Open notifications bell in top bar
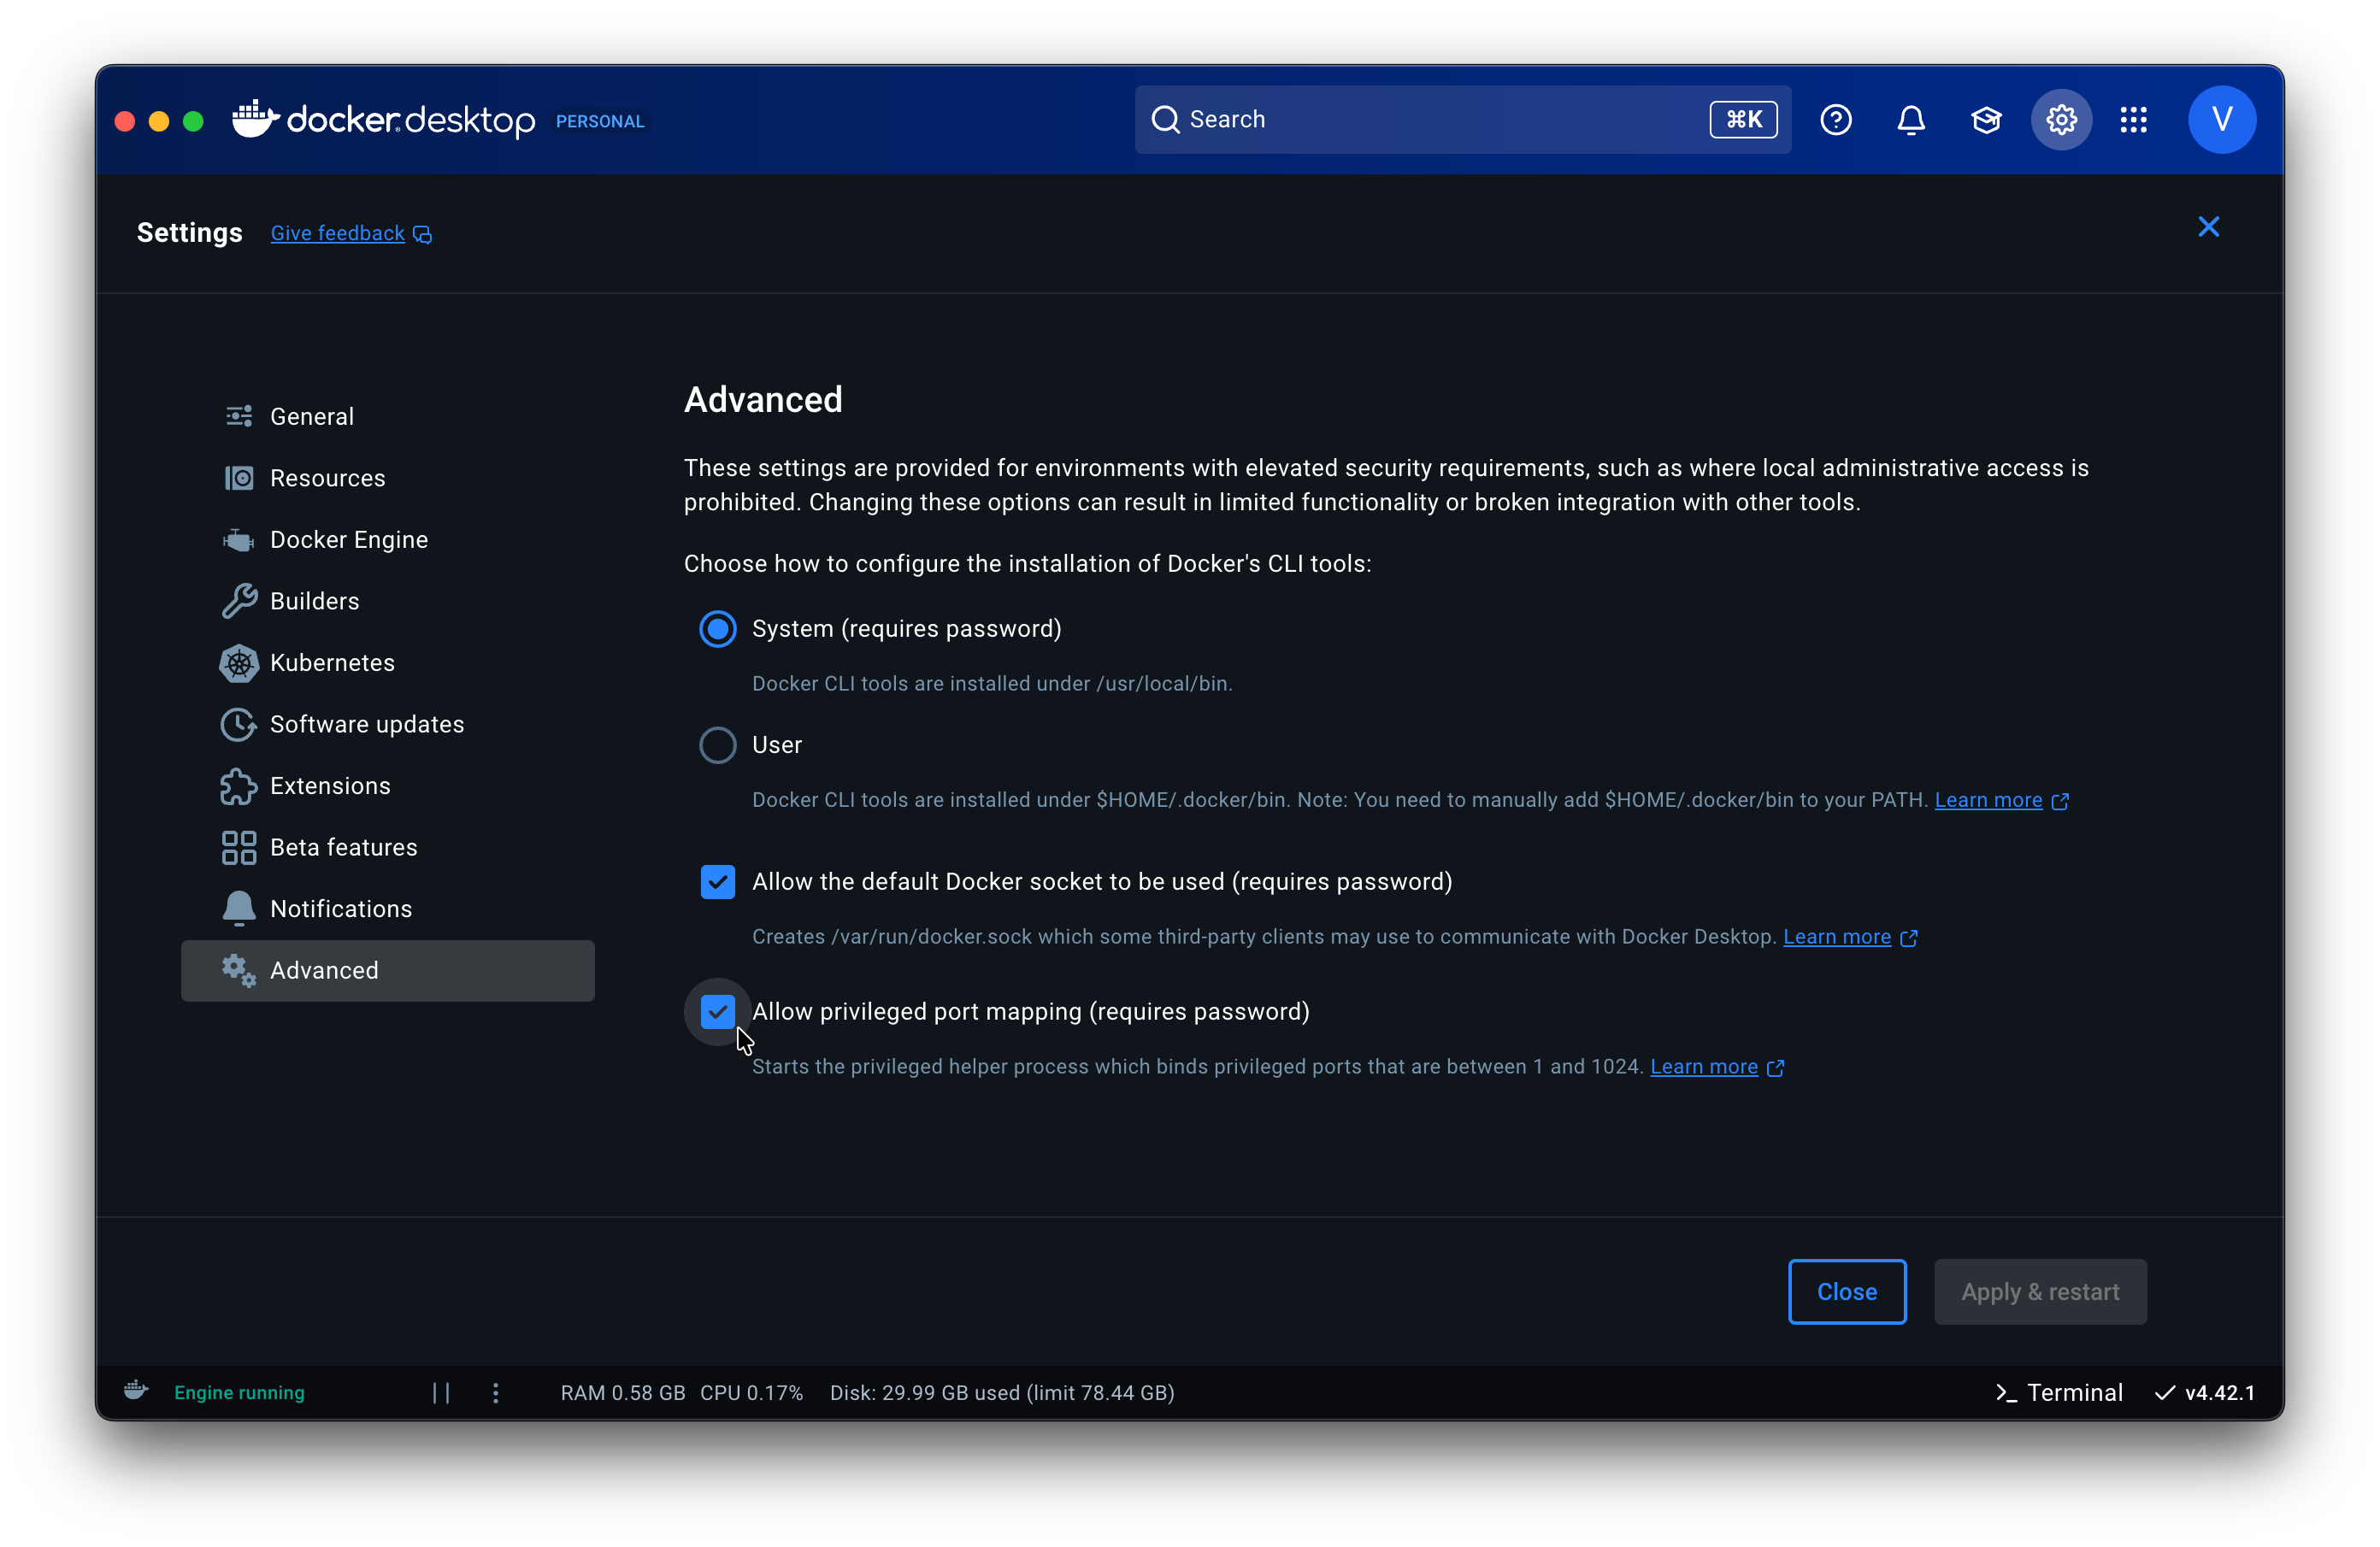Viewport: 2380px width, 1547px height. tap(1910, 120)
